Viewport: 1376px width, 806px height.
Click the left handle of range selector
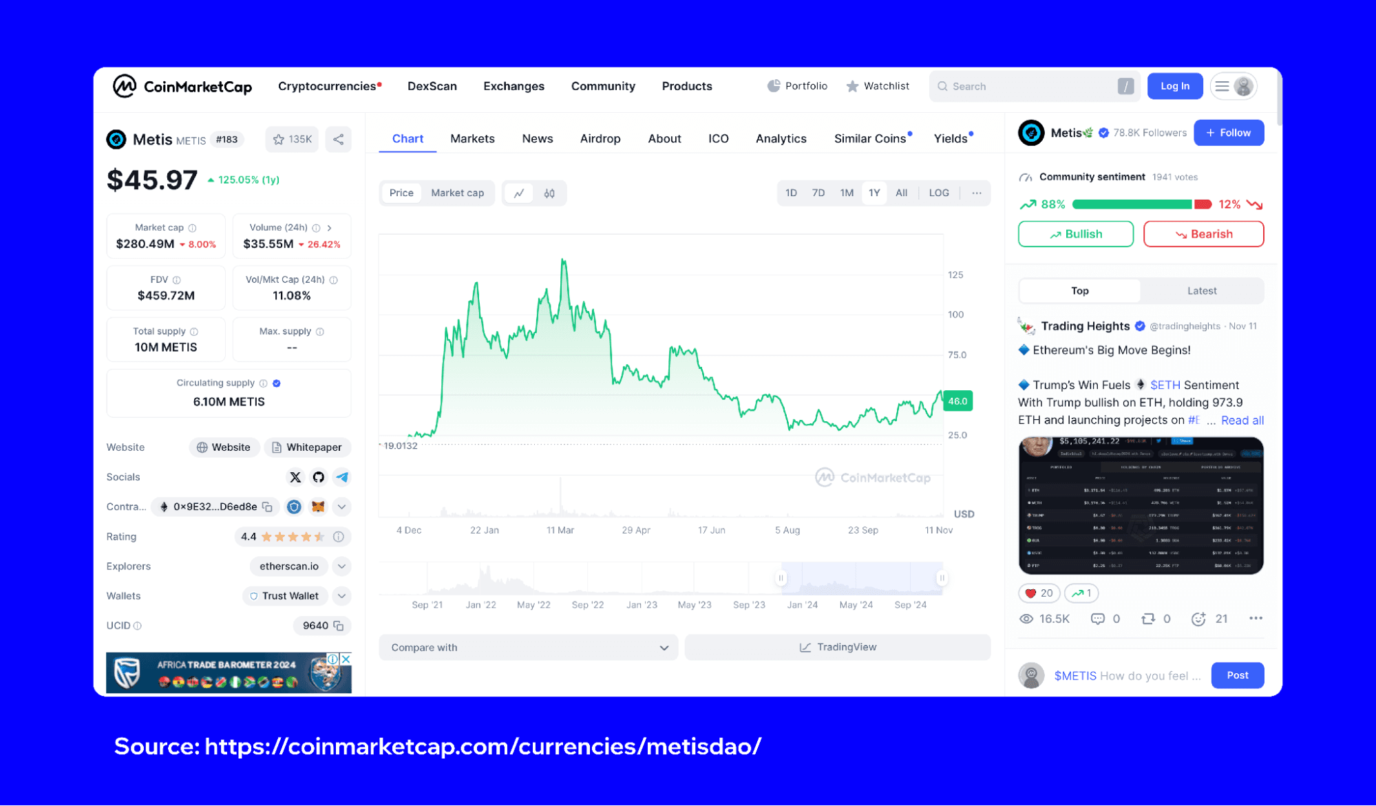[x=781, y=578]
